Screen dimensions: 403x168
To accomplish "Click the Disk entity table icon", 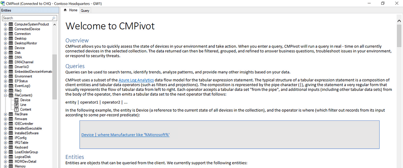I will coord(11,53).
